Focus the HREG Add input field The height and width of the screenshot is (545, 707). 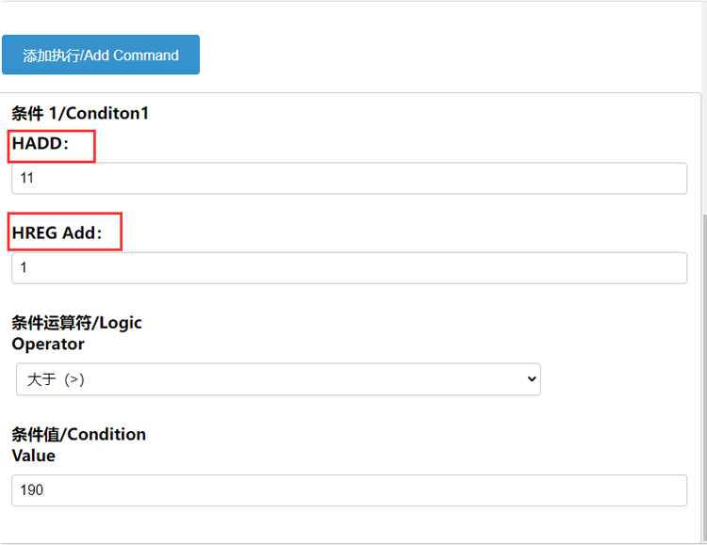[x=349, y=268]
